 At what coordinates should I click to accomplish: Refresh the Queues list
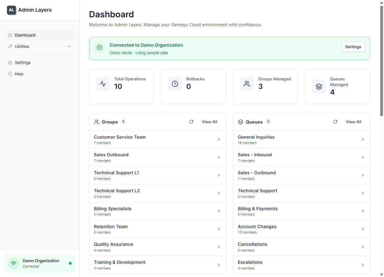point(335,122)
